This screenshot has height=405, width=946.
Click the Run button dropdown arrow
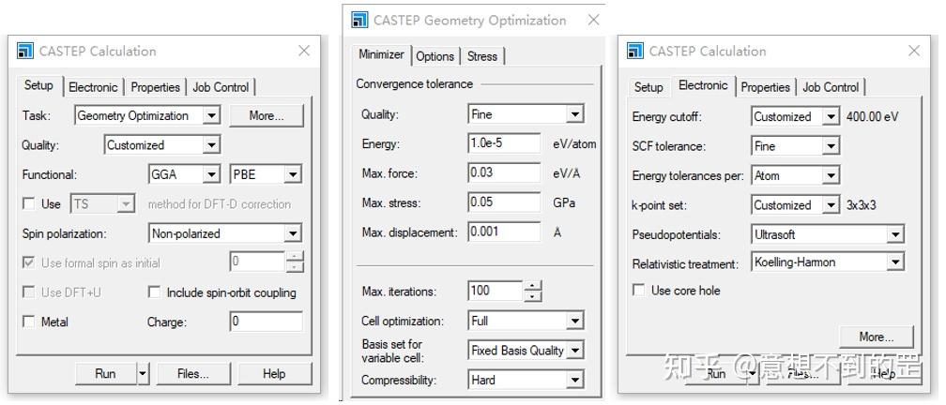coord(143,373)
